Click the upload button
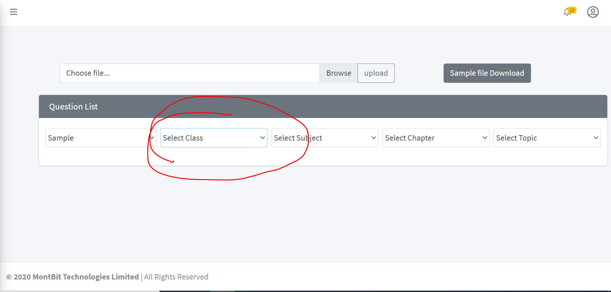Viewport: 611px width, 292px height. pos(376,73)
